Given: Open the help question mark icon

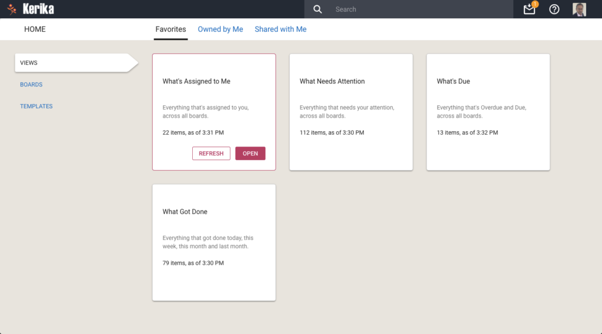Looking at the screenshot, I should [554, 9].
